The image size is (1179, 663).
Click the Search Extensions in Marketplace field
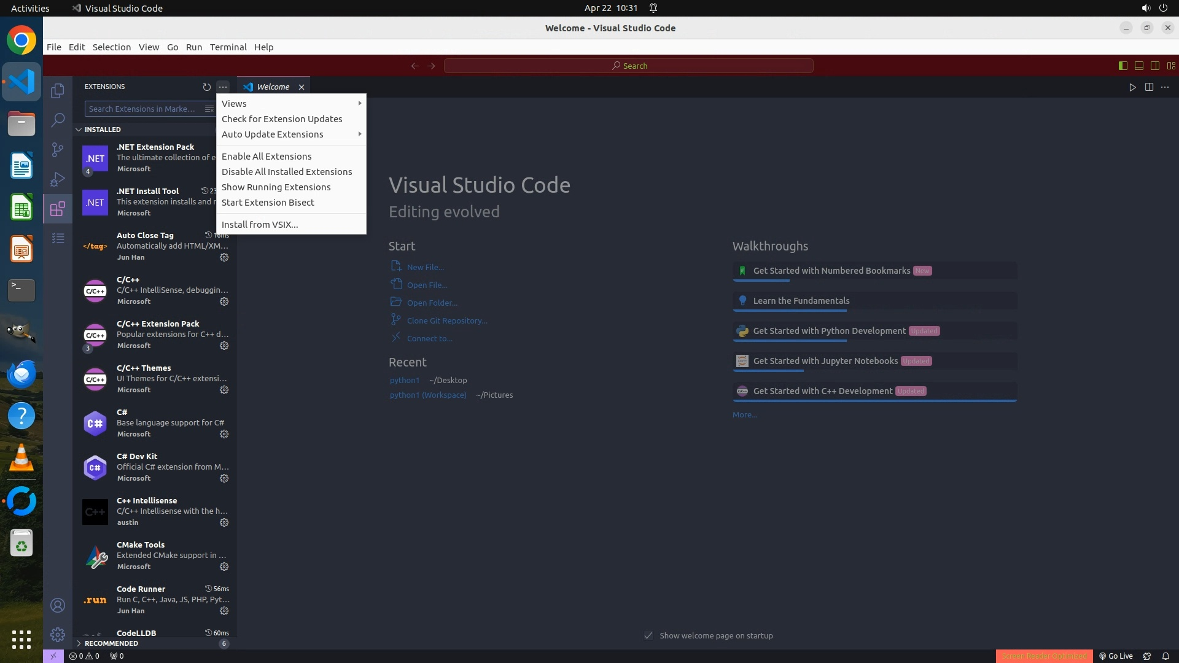point(142,109)
